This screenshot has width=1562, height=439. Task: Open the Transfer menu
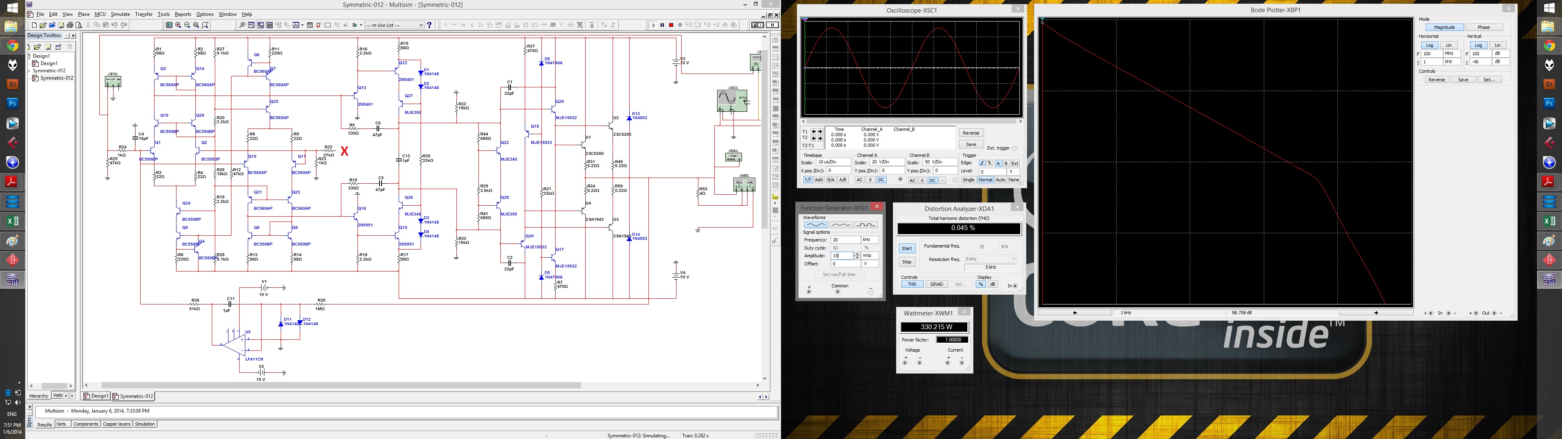(x=144, y=14)
